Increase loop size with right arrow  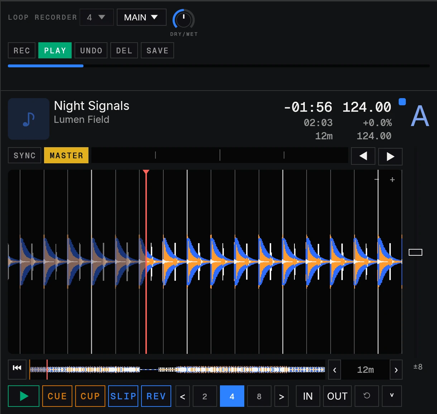[x=282, y=396]
